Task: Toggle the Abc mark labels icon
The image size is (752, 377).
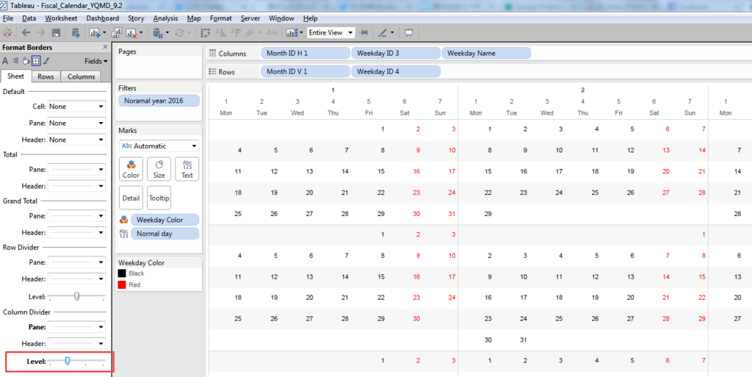Action: [272, 32]
